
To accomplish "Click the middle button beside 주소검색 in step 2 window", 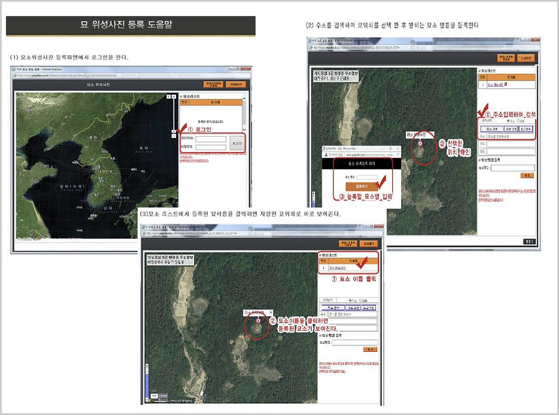I will (511, 129).
